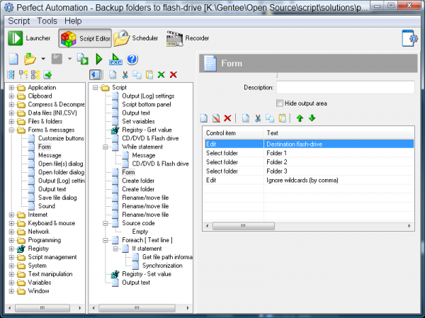
Task: Move control item up with the green arrow
Action: (300, 118)
